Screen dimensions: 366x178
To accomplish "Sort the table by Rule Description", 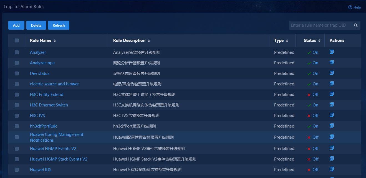I will [x=149, y=41].
